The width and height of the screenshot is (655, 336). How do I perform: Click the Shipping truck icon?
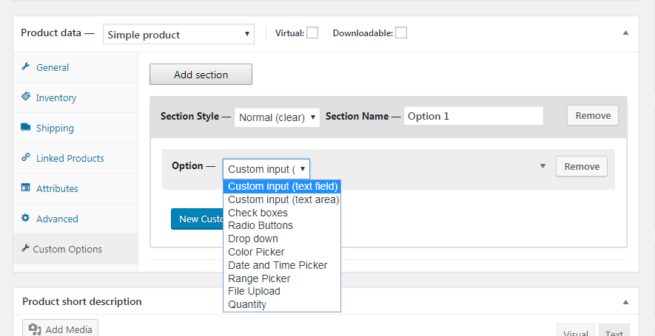[x=25, y=128]
